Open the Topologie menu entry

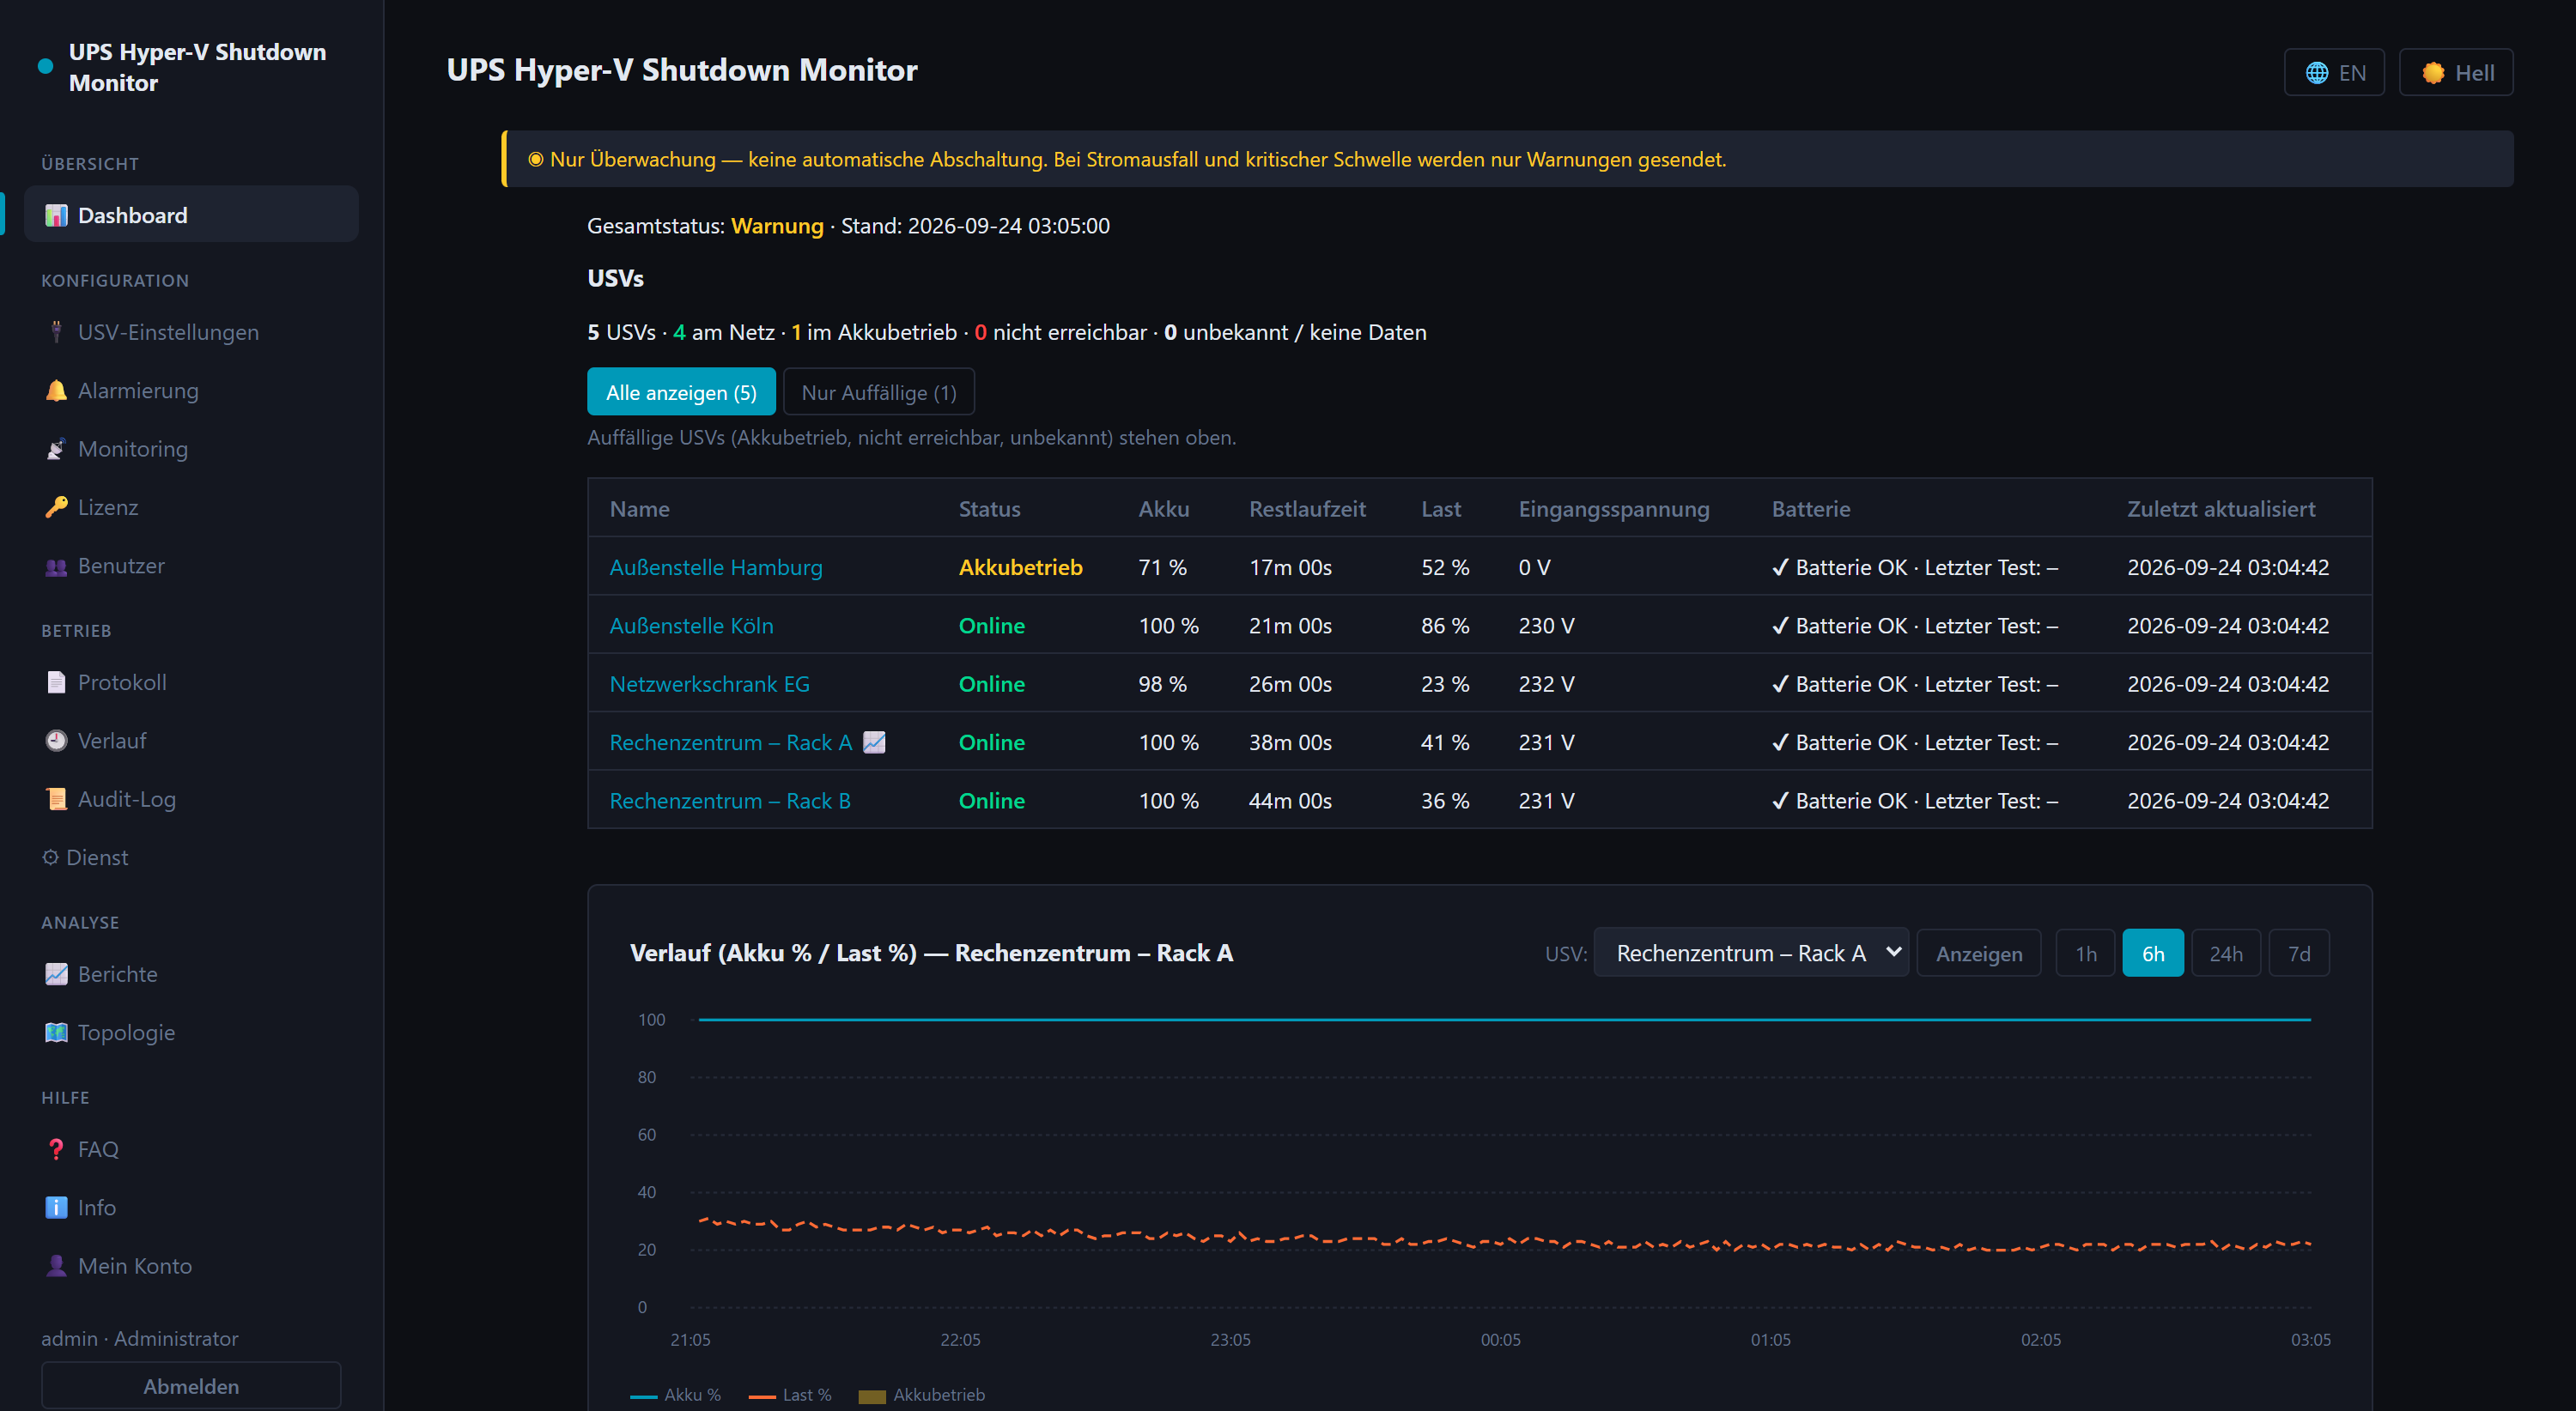(191, 1033)
